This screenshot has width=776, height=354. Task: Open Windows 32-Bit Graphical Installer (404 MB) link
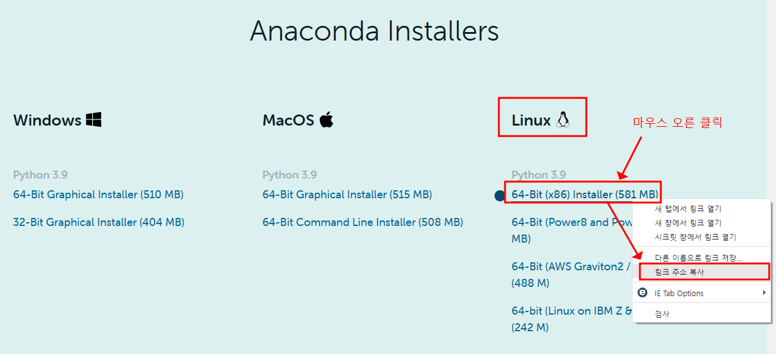point(99,222)
